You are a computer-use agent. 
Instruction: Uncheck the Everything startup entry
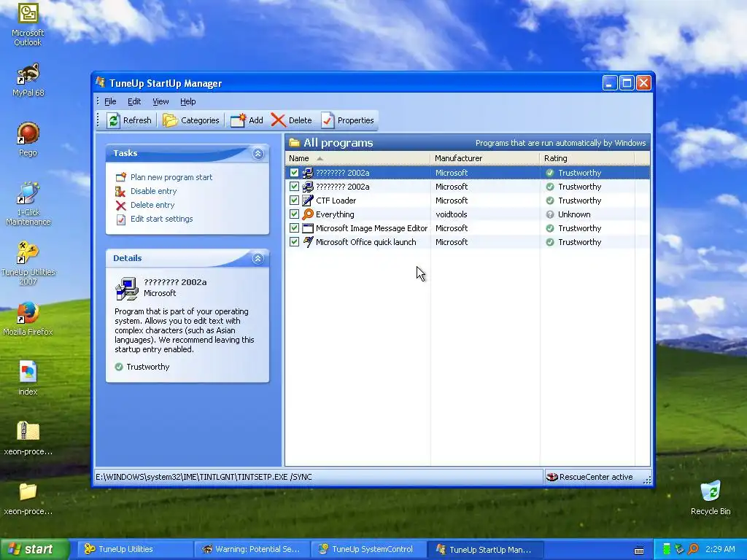[295, 214]
